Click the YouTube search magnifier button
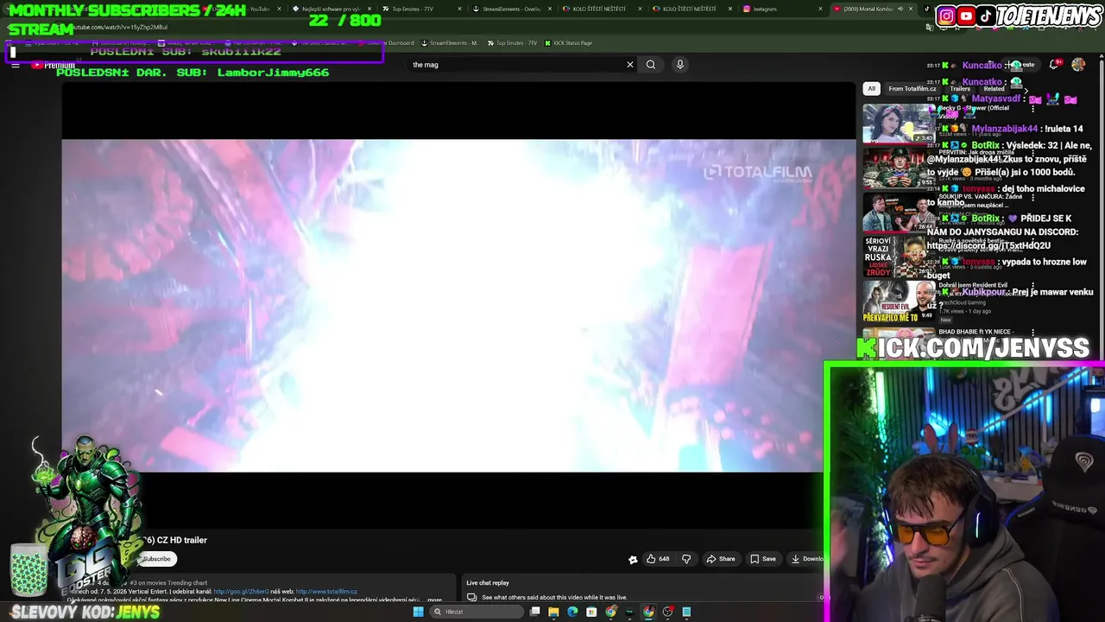 point(651,65)
